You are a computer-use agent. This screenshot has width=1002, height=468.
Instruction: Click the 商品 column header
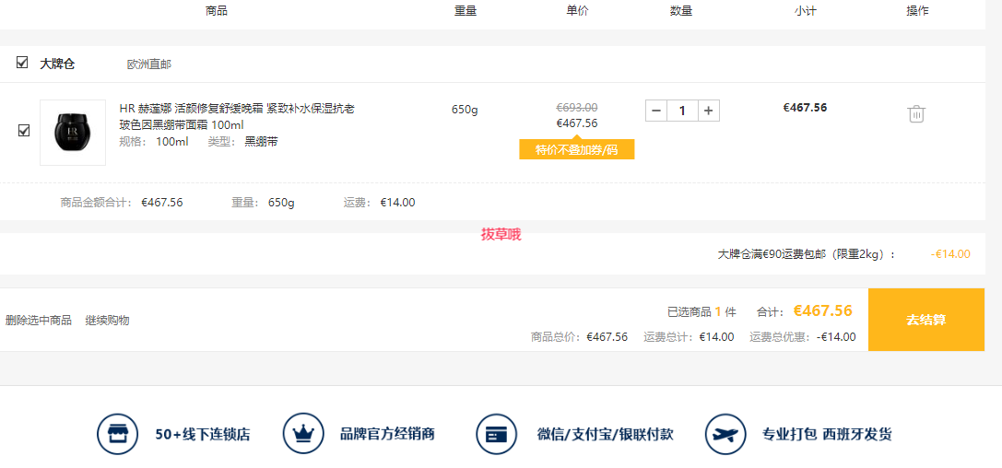click(217, 11)
